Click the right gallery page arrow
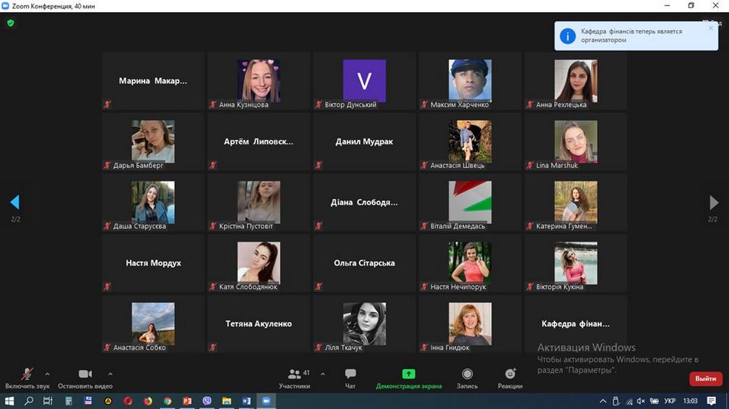 714,202
